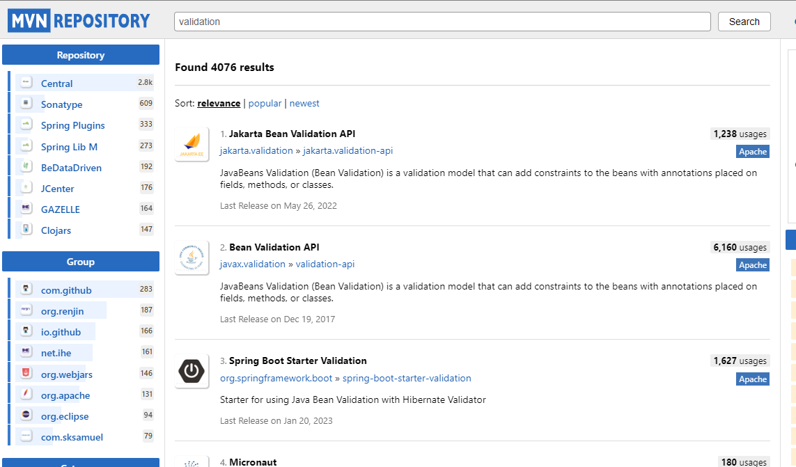
Task: Sort results by newest
Action: [x=304, y=103]
